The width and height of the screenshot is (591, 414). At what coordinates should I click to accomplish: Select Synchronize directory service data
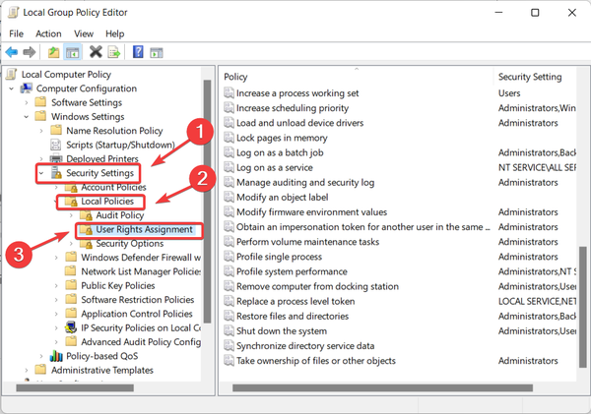pyautogui.click(x=305, y=345)
